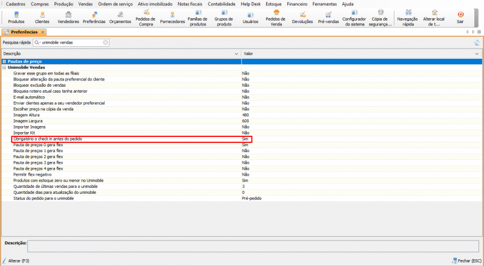Open the Notas fiscais menu
The image size is (484, 266).
pos(190,4)
